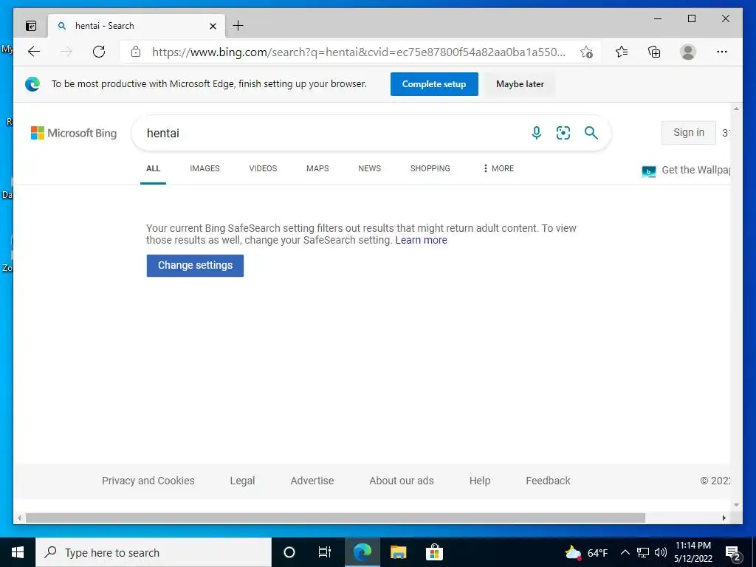Open Microsoft Store from the taskbar
756x567 pixels.
click(434, 552)
